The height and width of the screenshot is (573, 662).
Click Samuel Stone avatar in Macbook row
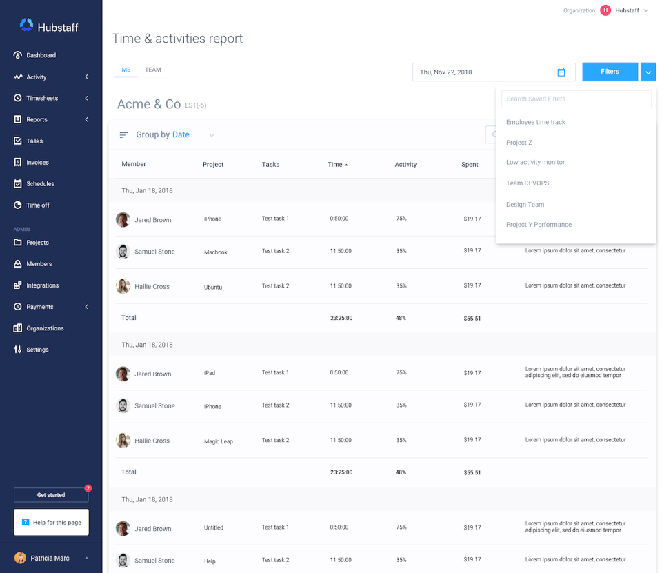(123, 252)
